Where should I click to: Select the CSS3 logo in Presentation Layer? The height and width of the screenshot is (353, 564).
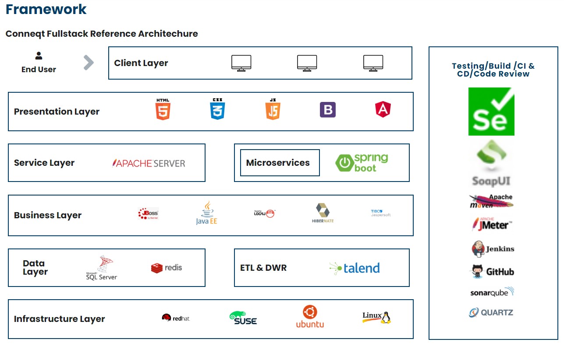pos(217,109)
